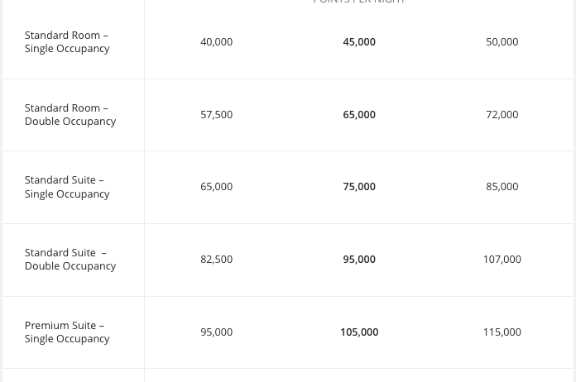Click the Standard Room – Double Occupancy label
Viewport: 576px width, 382px height.
click(70, 115)
